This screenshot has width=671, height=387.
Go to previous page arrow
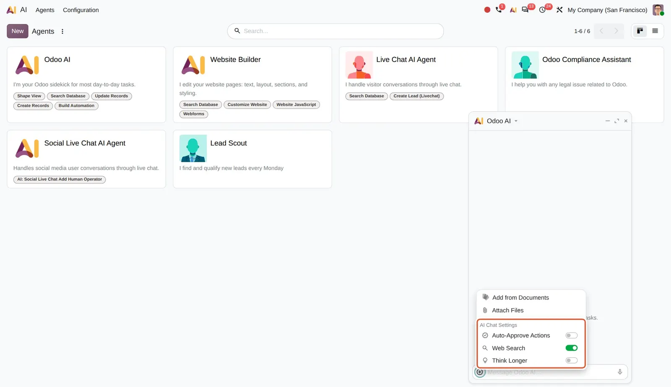pos(601,31)
